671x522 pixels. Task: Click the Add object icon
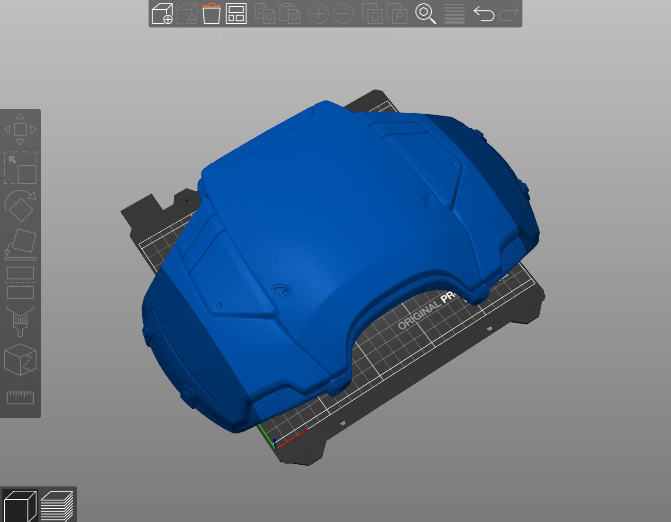pos(162,14)
